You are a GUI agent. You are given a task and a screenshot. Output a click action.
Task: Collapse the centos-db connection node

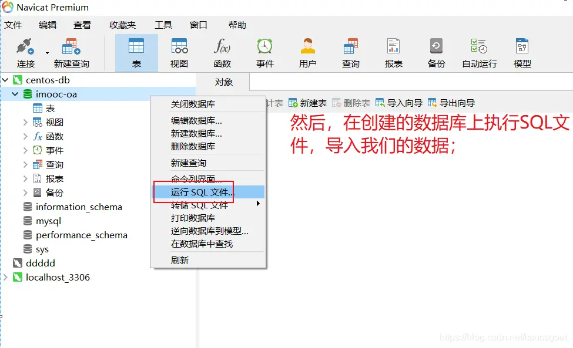point(5,80)
